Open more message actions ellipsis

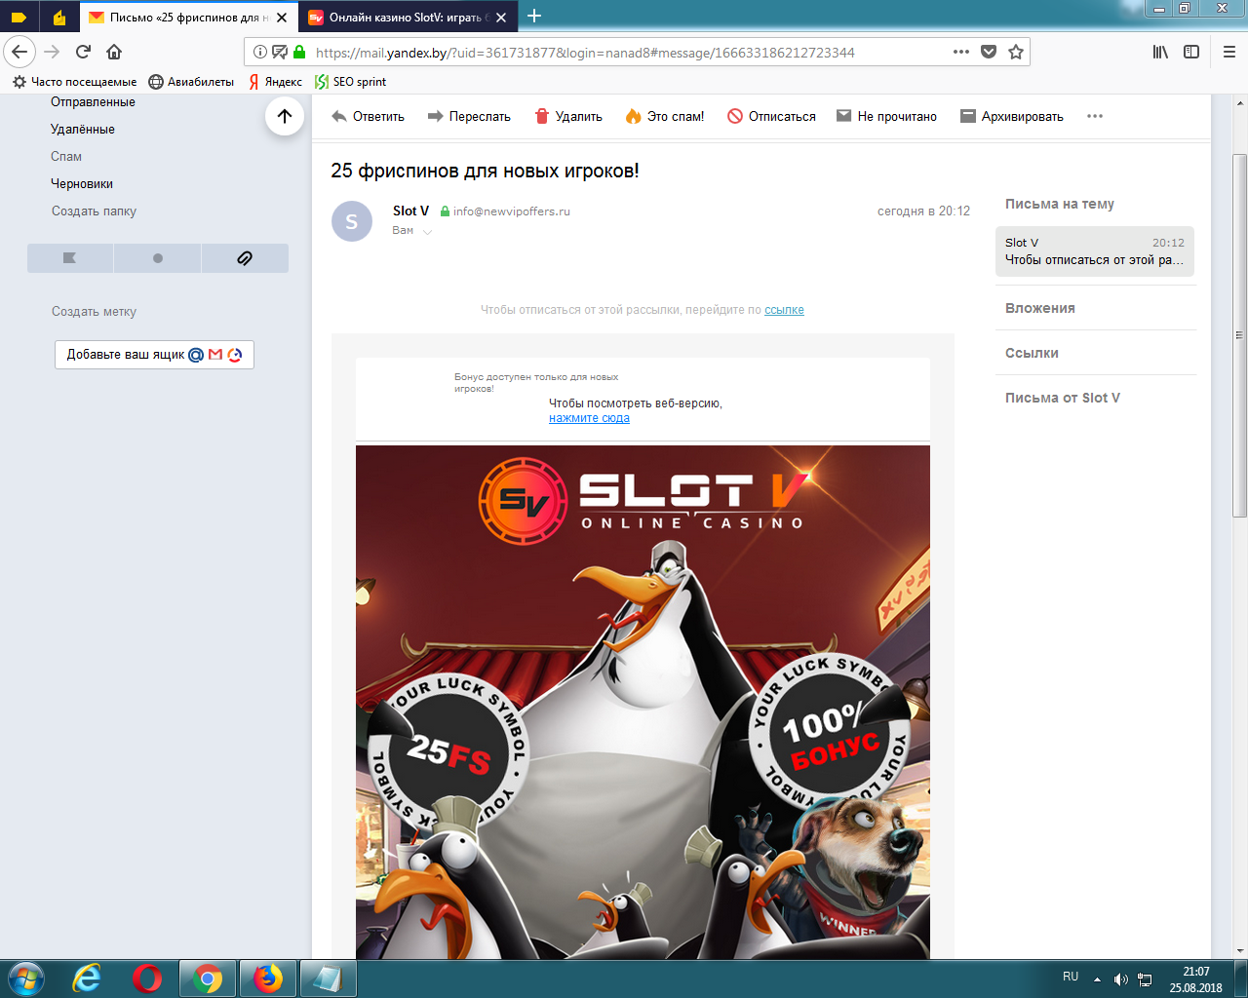[x=1095, y=116]
